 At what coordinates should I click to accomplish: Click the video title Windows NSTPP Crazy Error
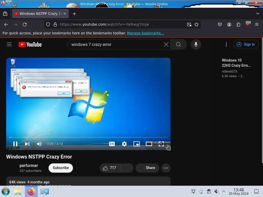pyautogui.click(x=39, y=157)
